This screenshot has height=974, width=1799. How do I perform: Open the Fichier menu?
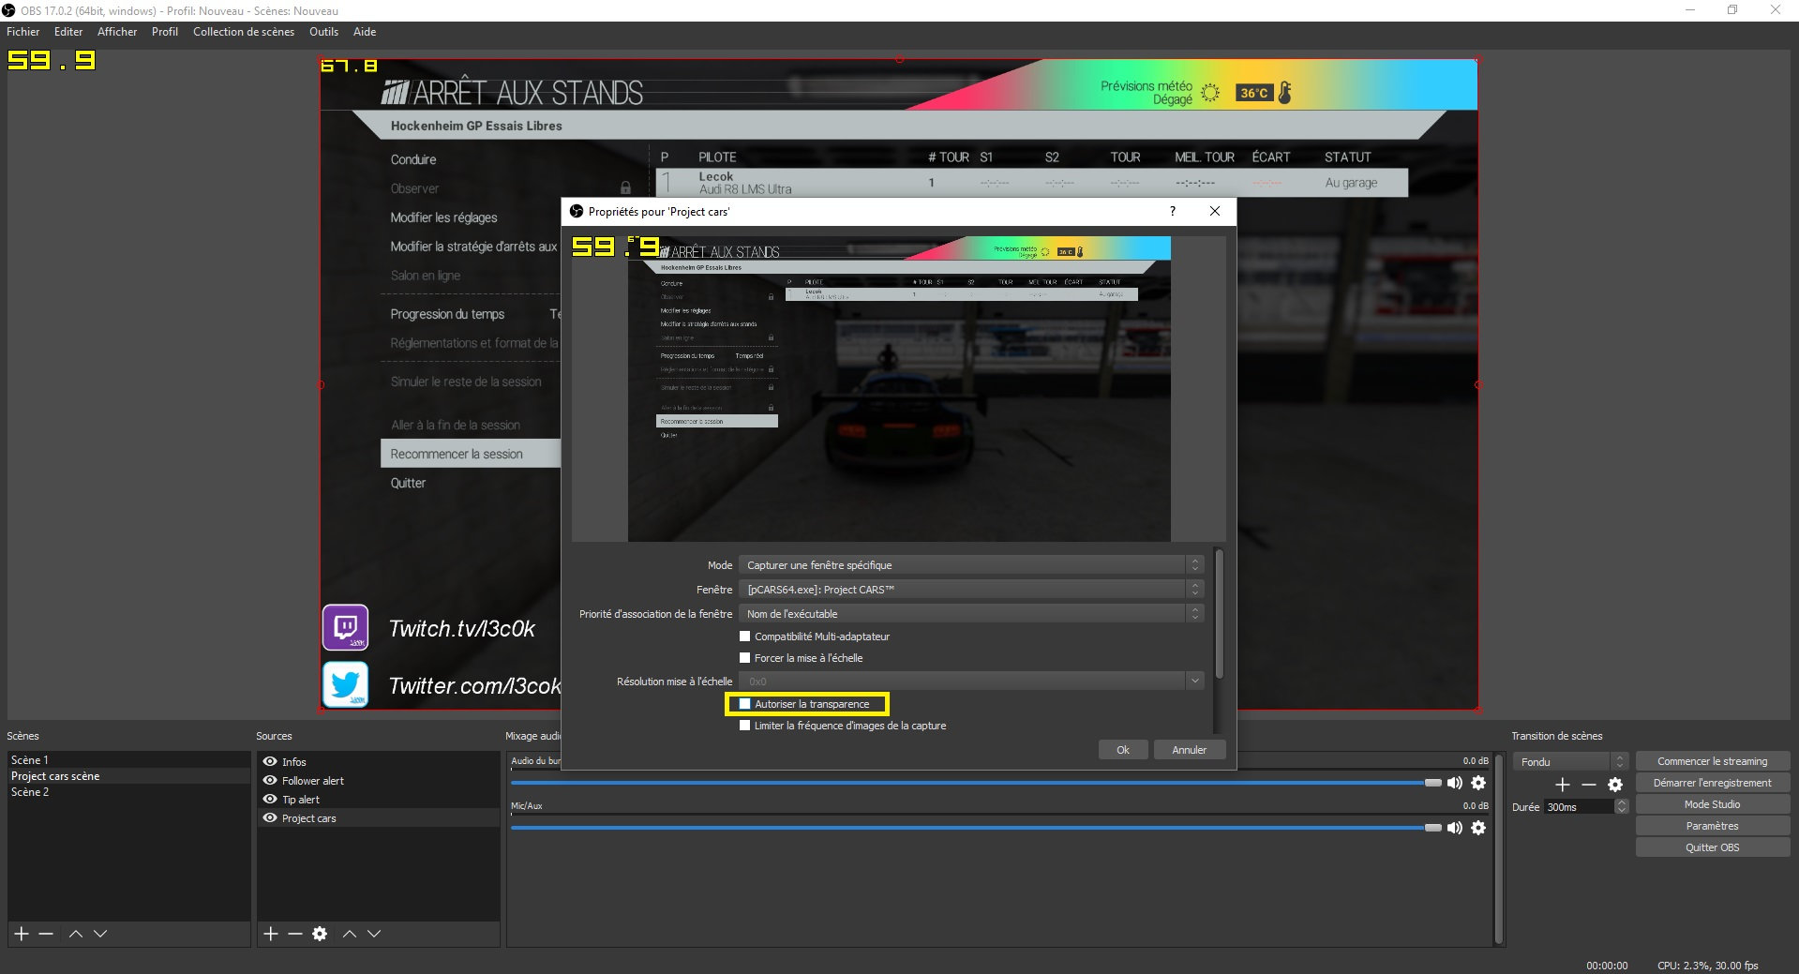click(x=23, y=32)
